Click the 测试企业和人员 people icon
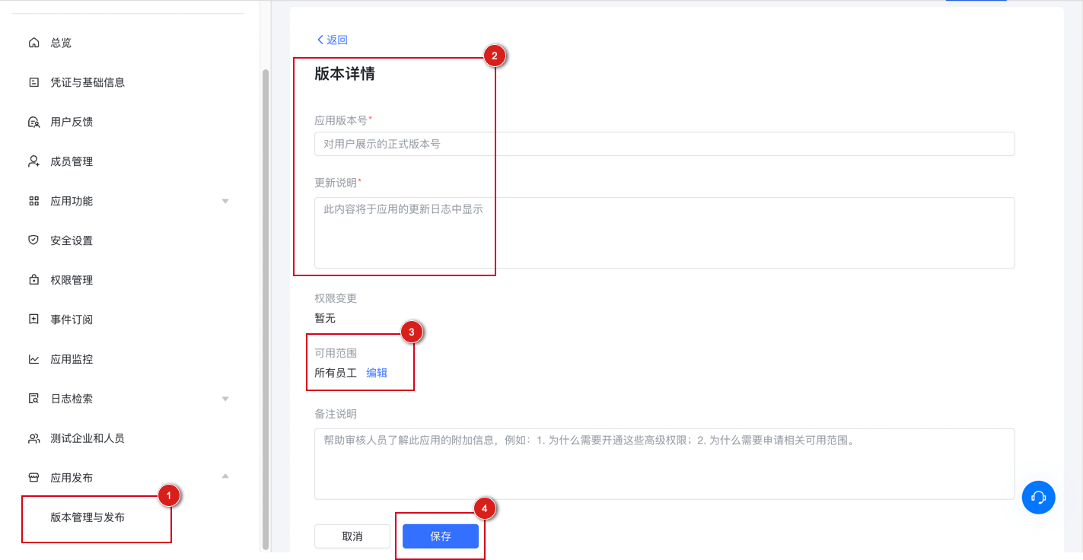Screen dimensions: 1083x560 33,437
